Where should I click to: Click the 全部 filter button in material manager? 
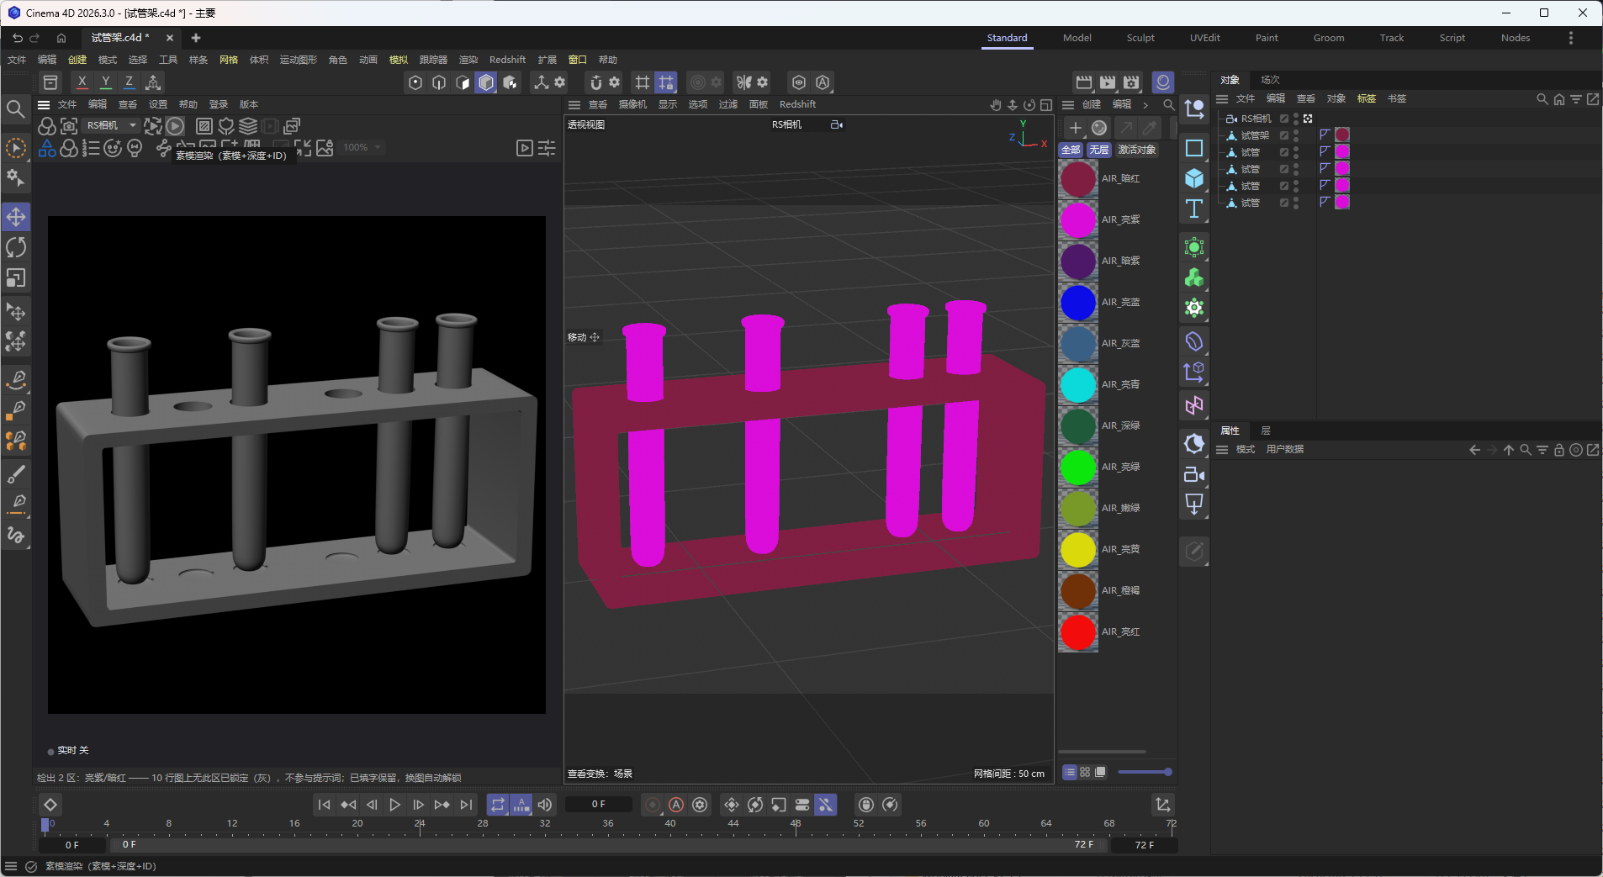point(1071,150)
